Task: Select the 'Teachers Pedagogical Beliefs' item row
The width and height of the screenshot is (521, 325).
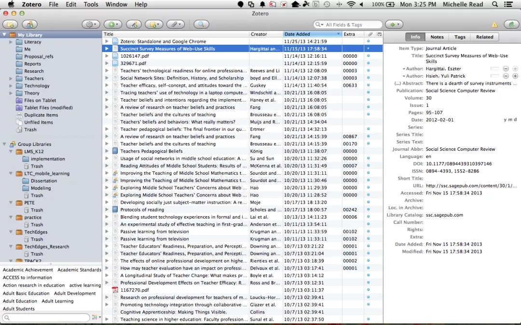Action: (243, 151)
